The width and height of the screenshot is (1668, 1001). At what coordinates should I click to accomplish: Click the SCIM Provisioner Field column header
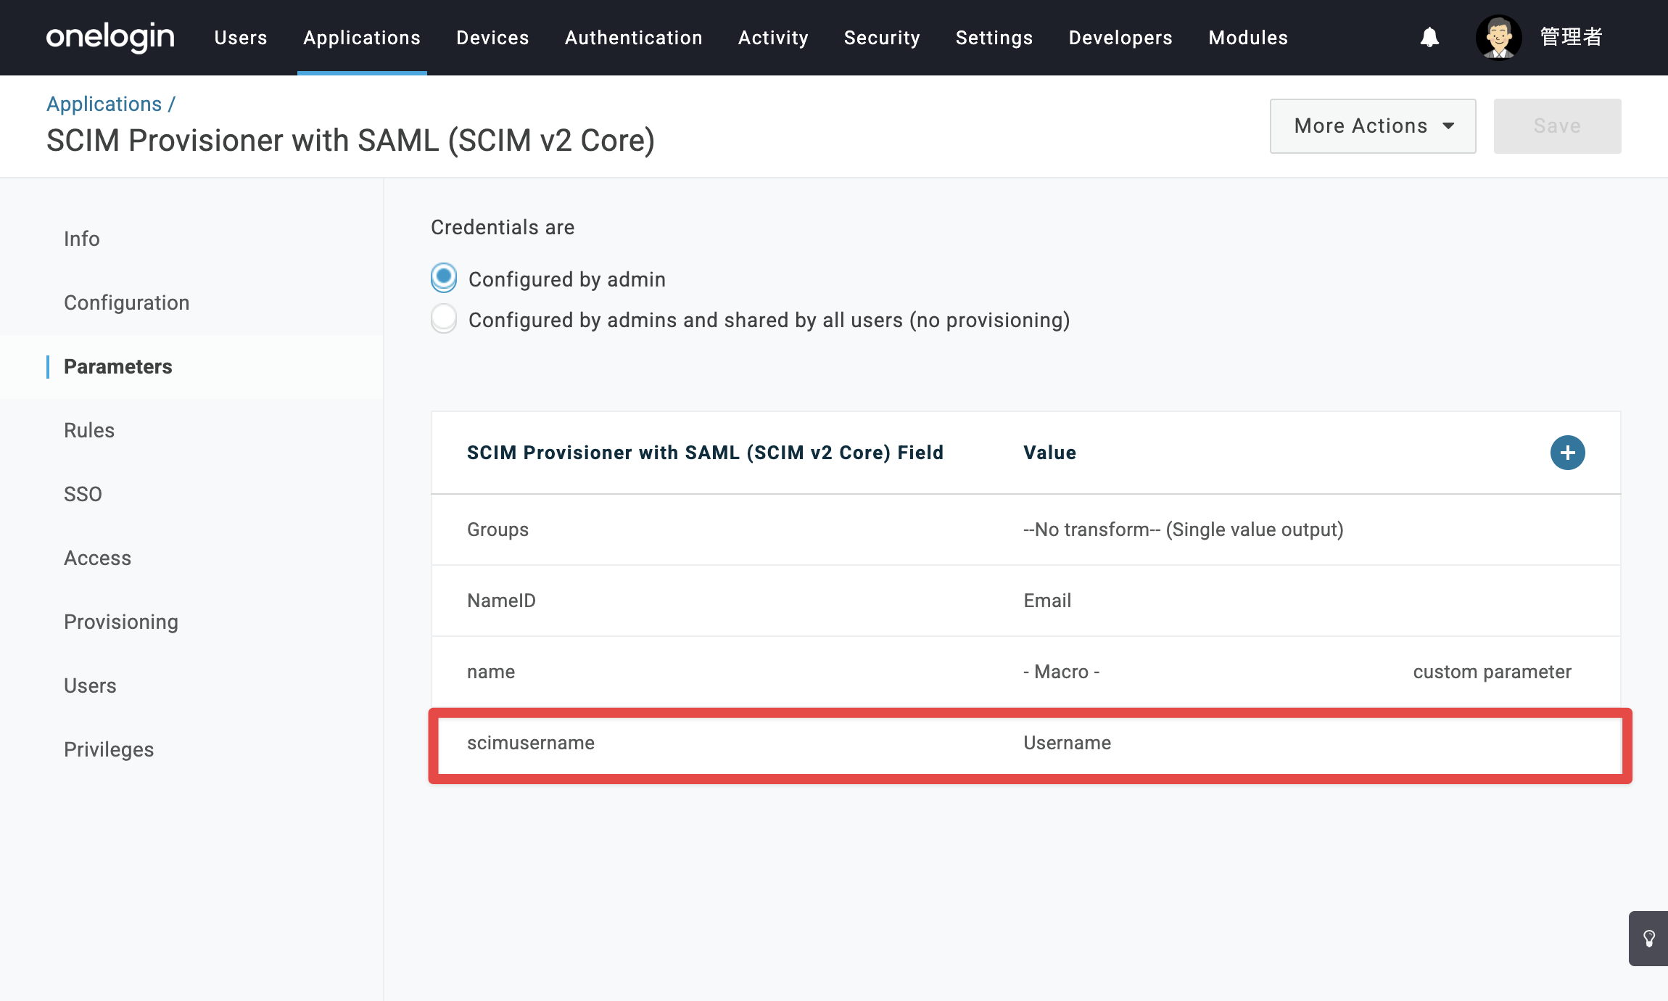tap(705, 453)
